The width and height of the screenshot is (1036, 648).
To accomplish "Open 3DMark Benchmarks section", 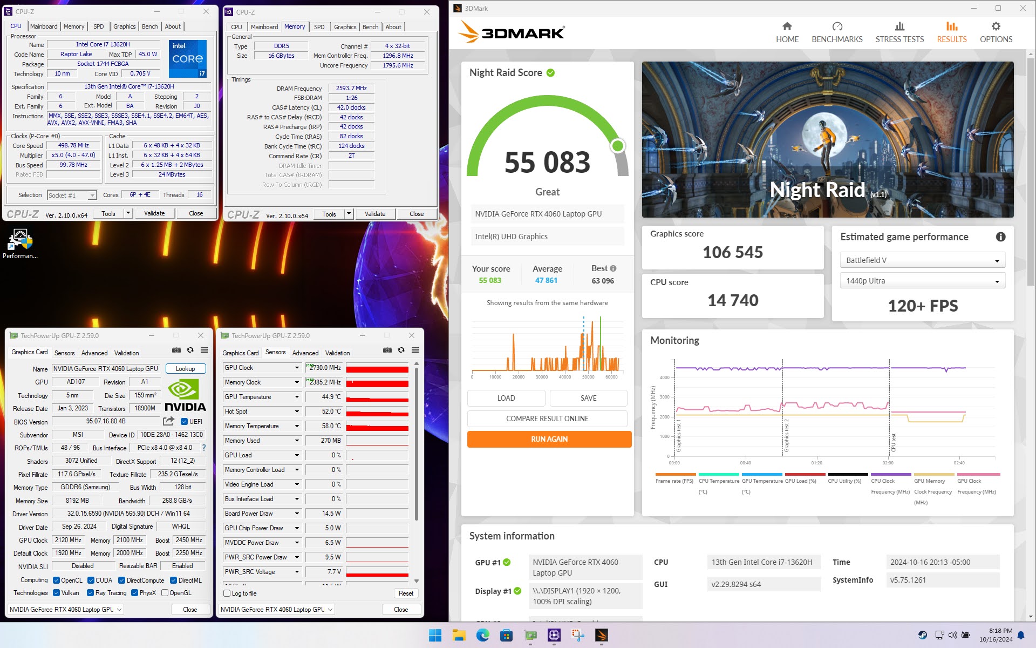I will click(x=837, y=32).
